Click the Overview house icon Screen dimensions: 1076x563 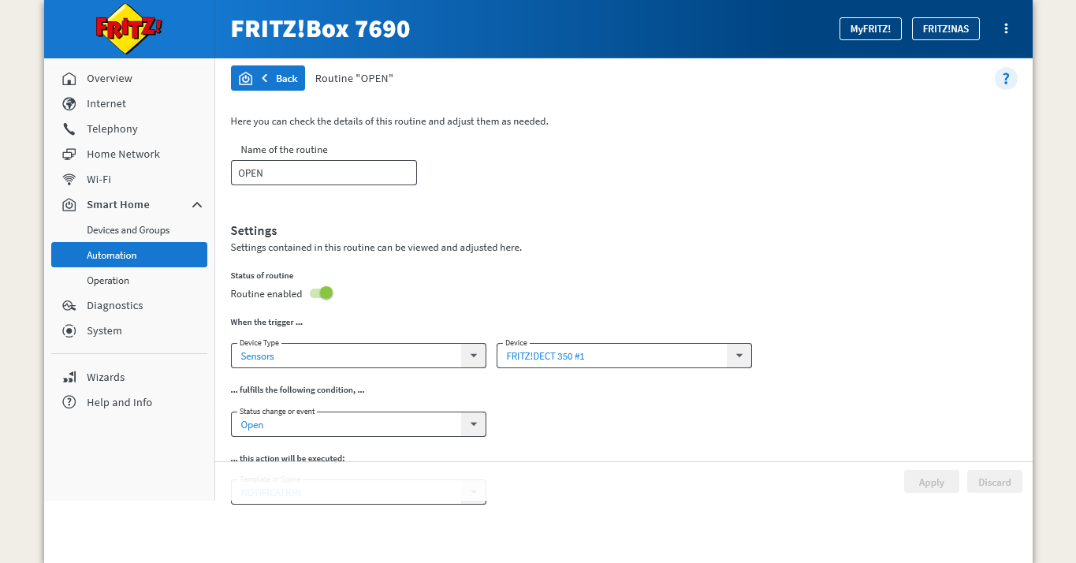click(69, 79)
